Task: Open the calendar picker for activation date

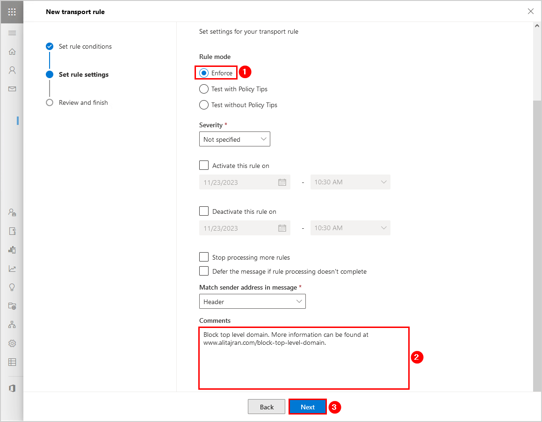Action: [x=282, y=182]
